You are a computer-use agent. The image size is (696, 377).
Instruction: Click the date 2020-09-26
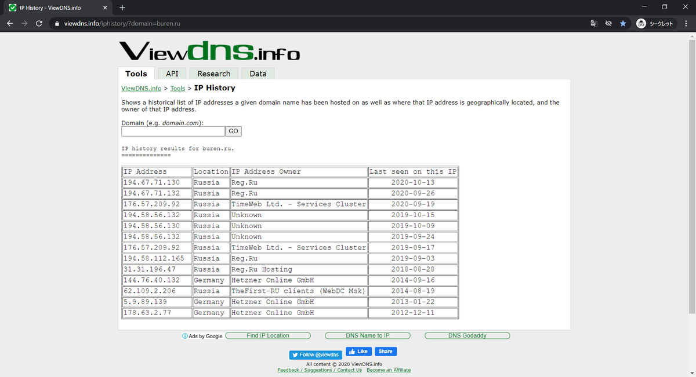coord(413,193)
